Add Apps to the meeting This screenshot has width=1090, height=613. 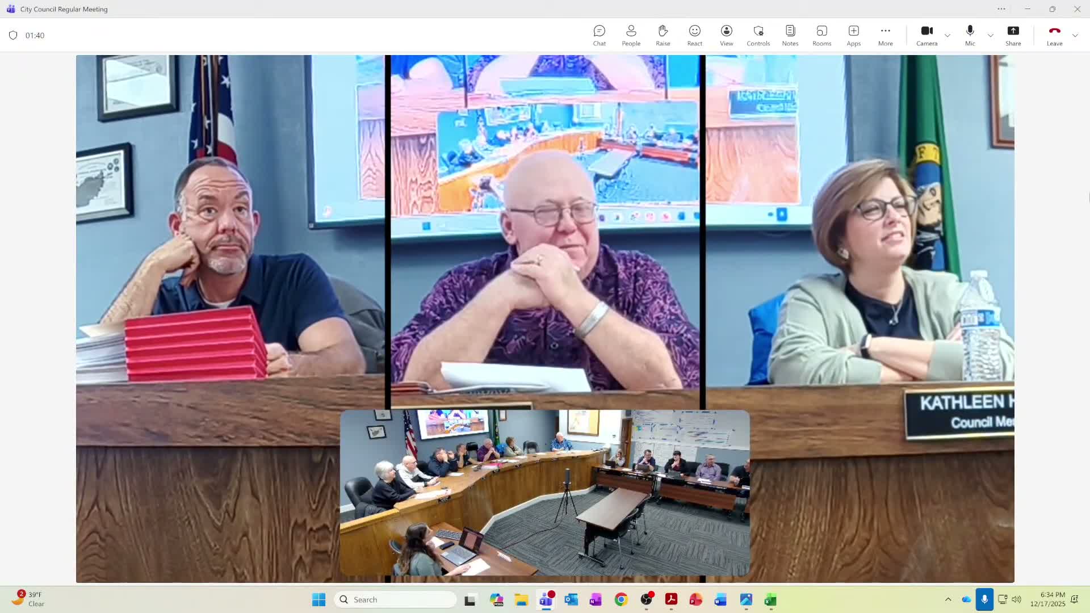pos(853,35)
